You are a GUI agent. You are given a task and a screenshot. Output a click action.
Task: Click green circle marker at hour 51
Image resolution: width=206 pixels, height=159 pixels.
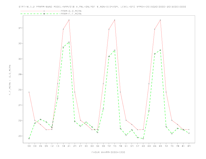pos(126,135)
